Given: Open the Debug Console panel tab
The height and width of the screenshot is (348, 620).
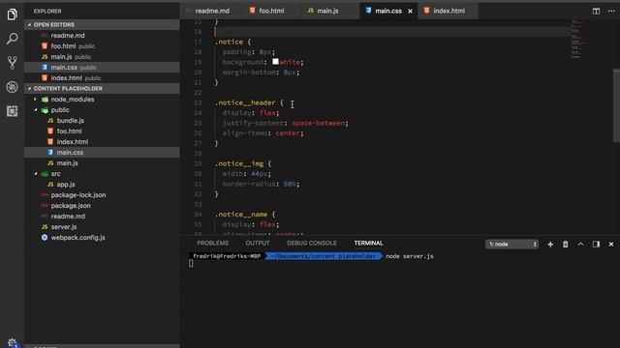Looking at the screenshot, I should tap(312, 243).
